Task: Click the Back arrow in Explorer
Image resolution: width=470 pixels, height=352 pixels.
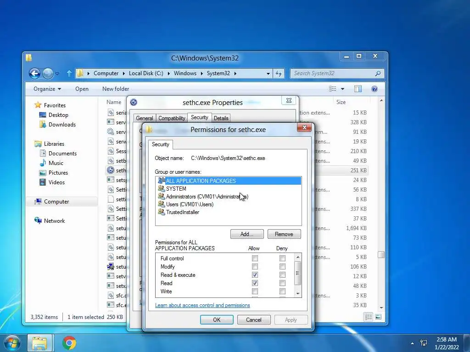Action: (34, 73)
